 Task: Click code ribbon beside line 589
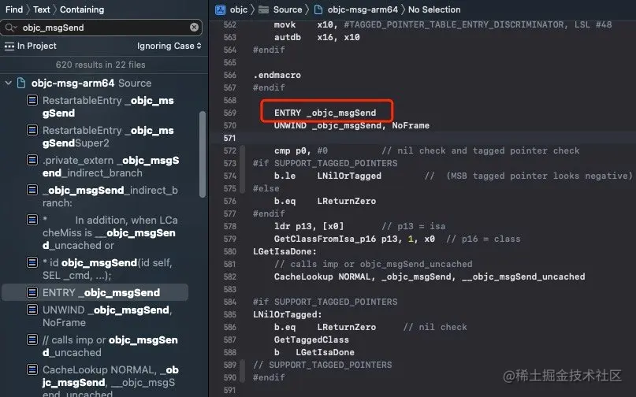coord(243,371)
